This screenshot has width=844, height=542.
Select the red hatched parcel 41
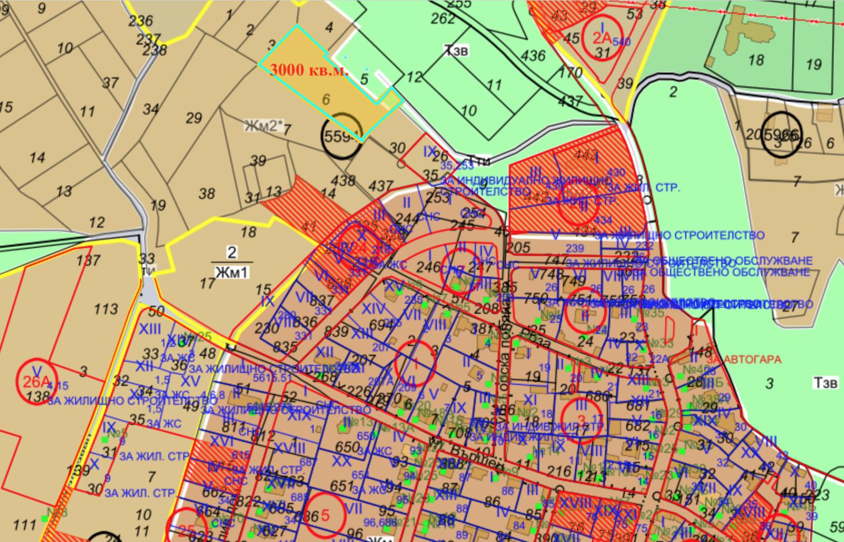pyautogui.click(x=308, y=227)
